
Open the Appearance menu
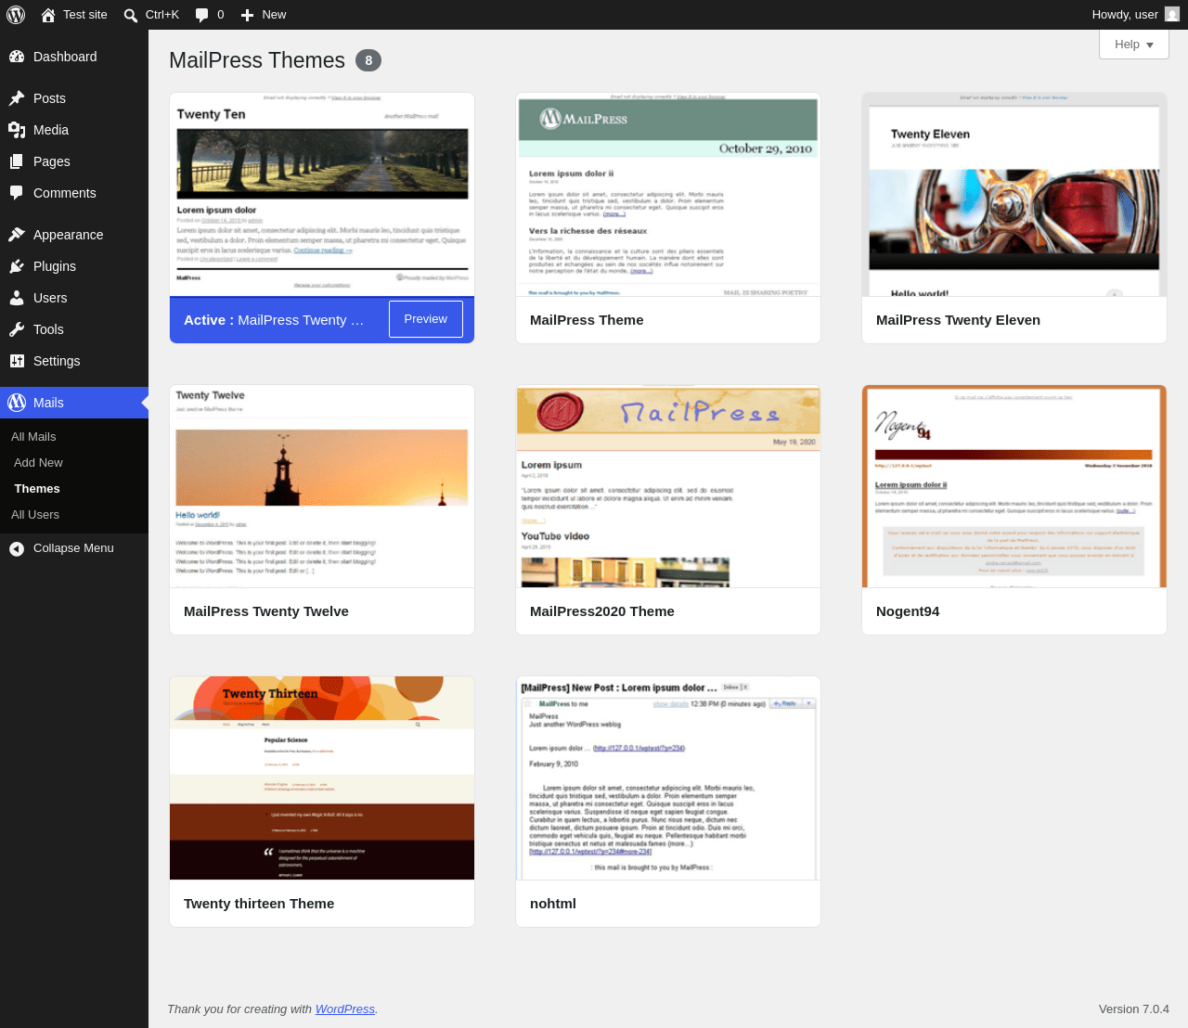coord(74,235)
